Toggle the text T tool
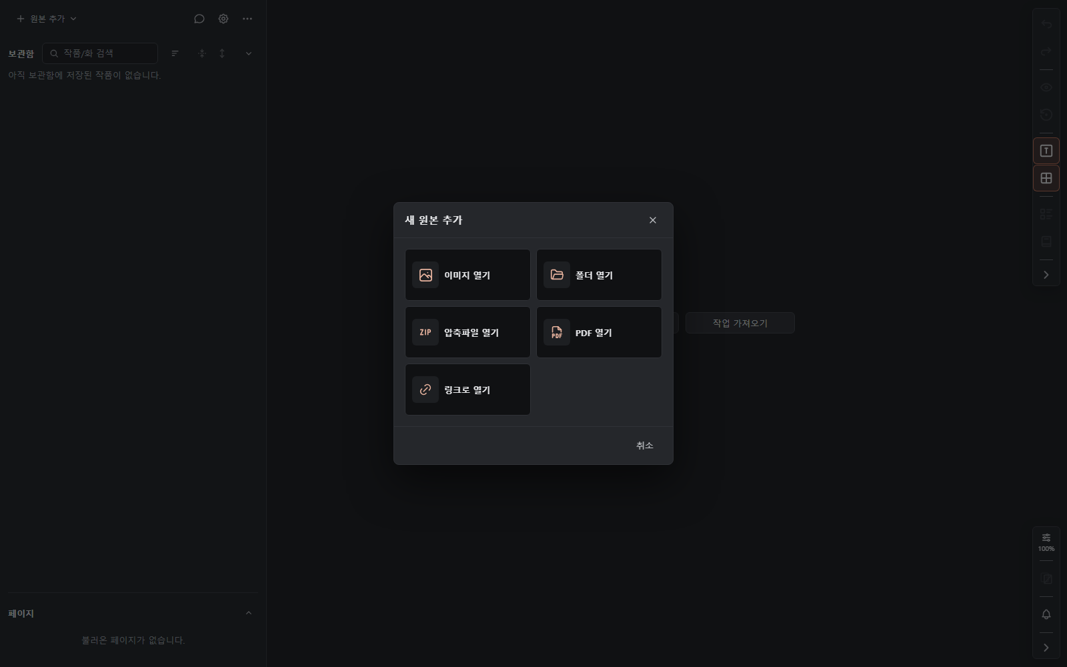 (1046, 151)
